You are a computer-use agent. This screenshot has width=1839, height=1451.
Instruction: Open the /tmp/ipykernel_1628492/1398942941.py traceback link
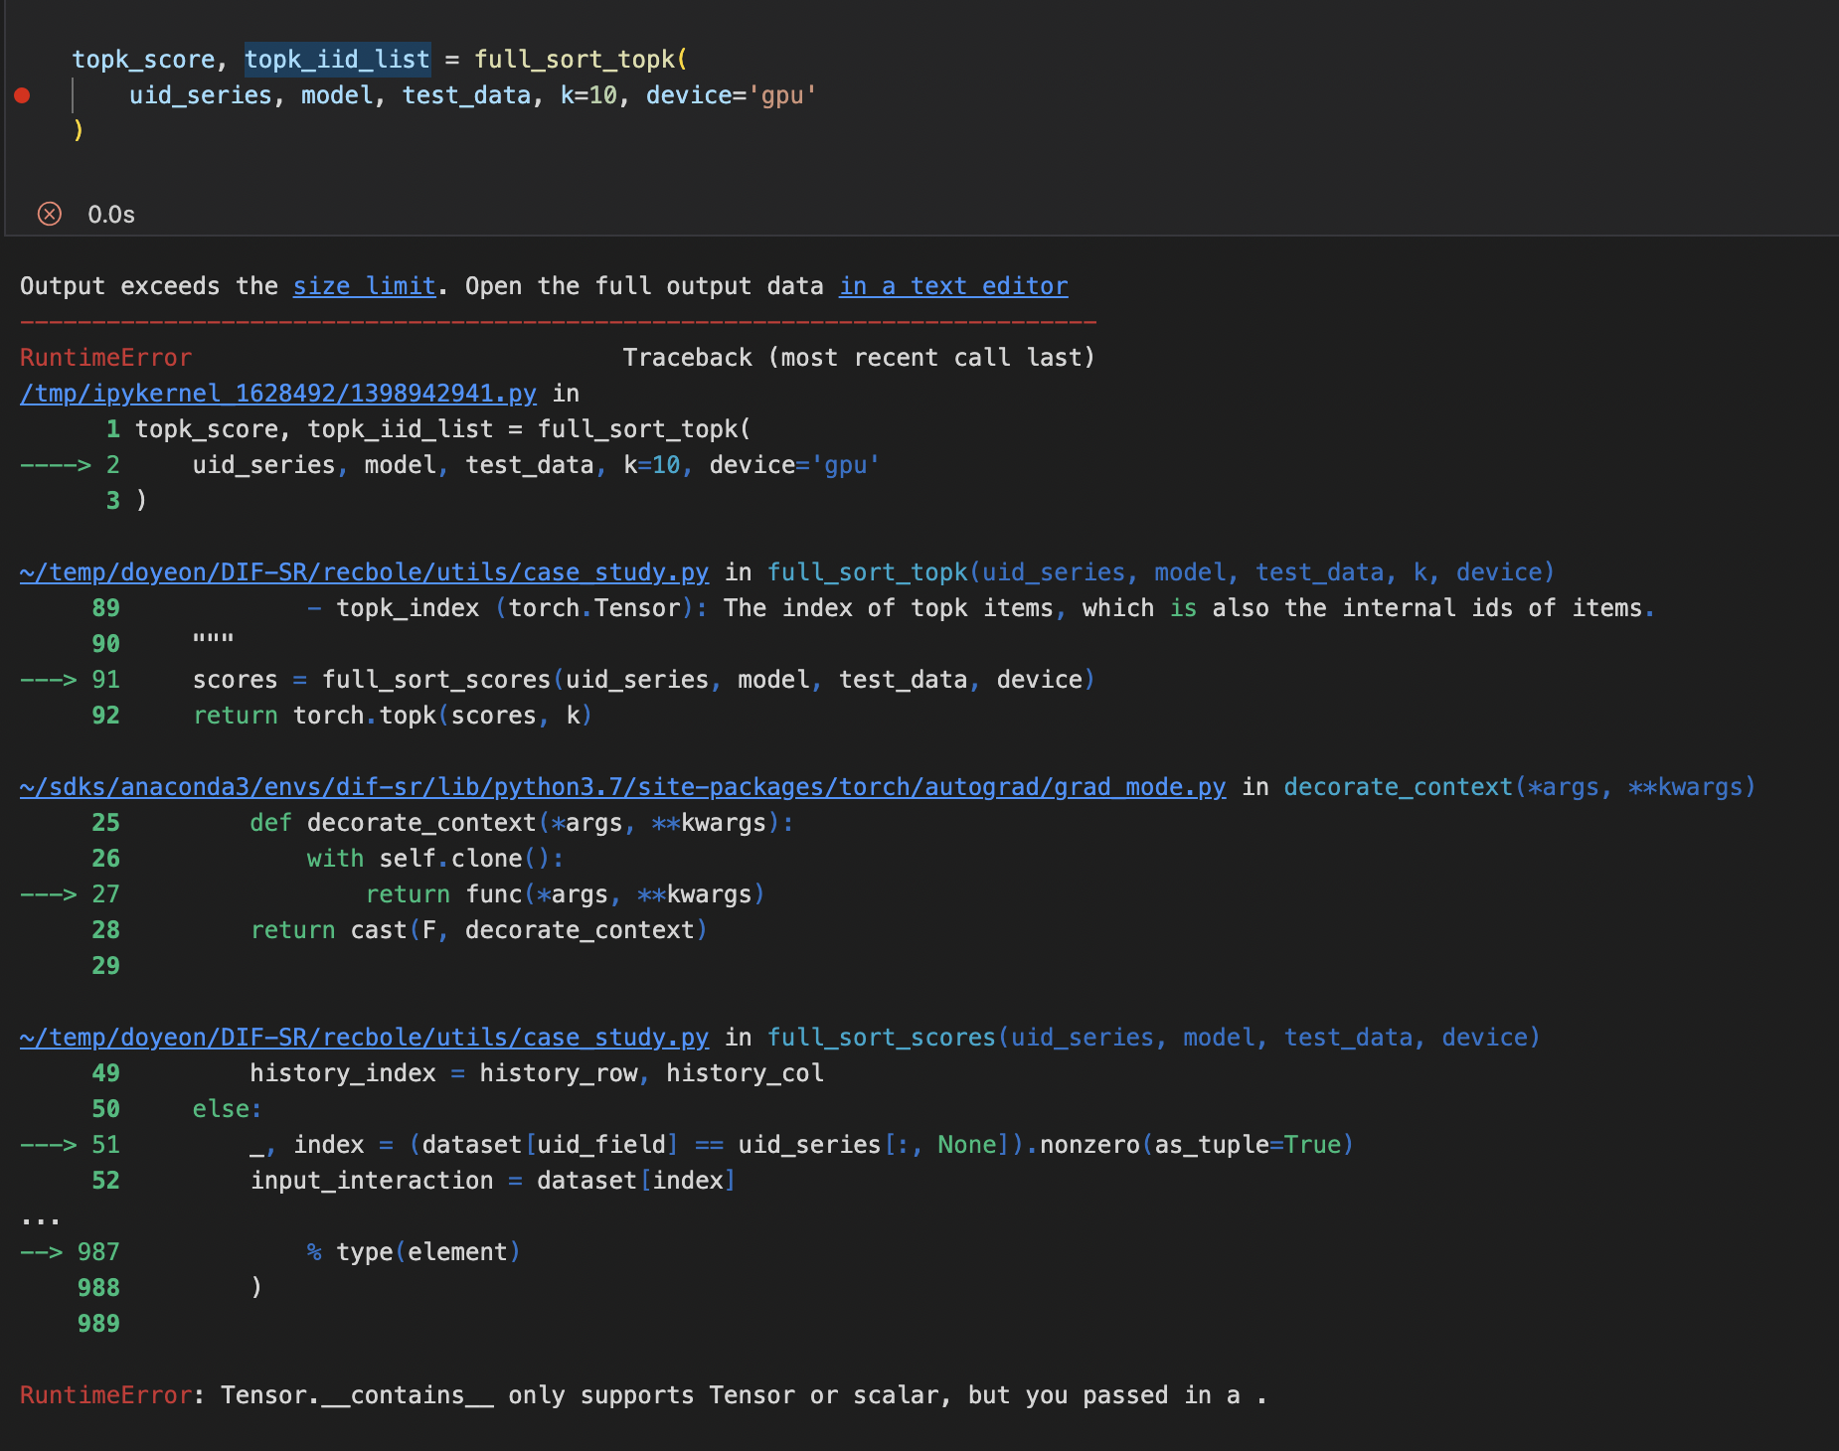point(276,394)
